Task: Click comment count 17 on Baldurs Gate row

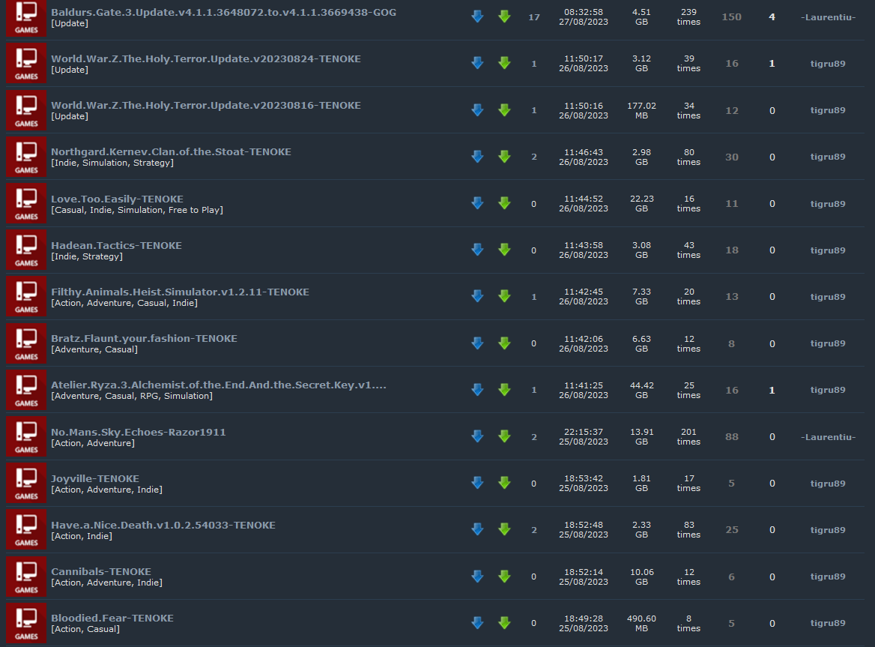Action: pyautogui.click(x=534, y=17)
